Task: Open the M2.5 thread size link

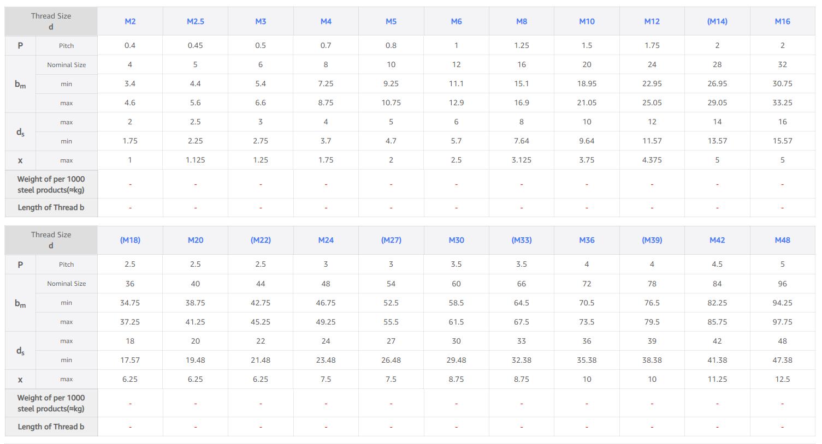Action: click(x=195, y=21)
